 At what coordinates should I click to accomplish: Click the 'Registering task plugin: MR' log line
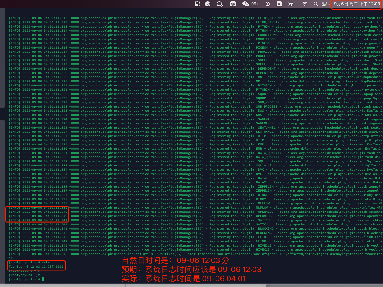click(x=196, y=77)
